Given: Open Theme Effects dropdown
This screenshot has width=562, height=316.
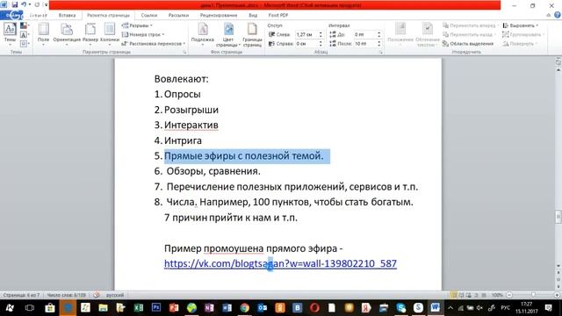Looking at the screenshot, I should pos(25,44).
